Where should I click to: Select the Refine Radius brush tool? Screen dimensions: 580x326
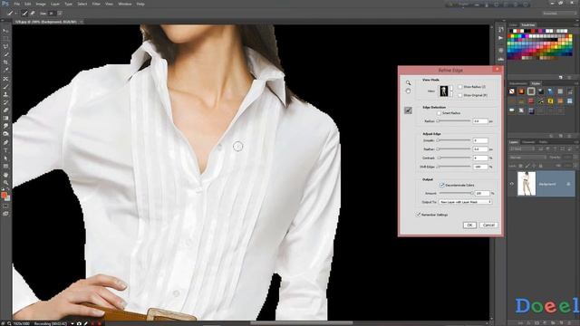pos(408,110)
